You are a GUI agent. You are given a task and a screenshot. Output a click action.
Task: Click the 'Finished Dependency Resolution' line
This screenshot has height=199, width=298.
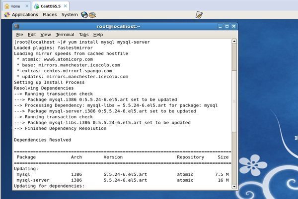60,128
